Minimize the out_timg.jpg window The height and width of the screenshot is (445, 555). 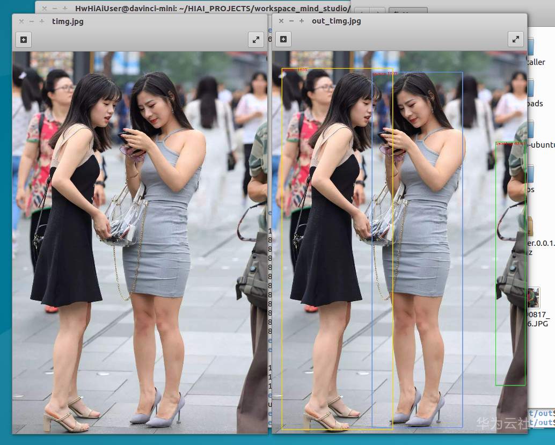pyautogui.click(x=291, y=21)
